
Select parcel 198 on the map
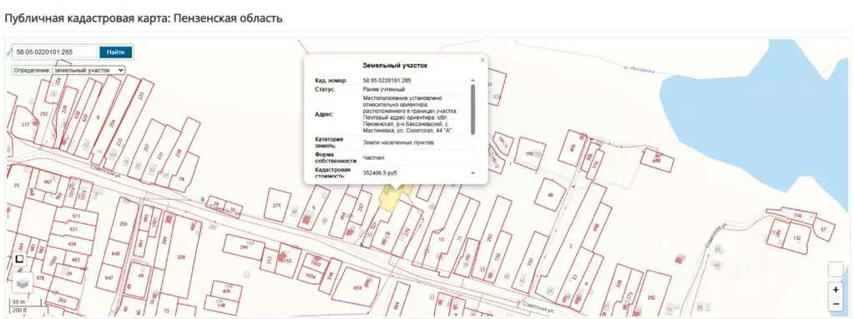click(x=529, y=154)
